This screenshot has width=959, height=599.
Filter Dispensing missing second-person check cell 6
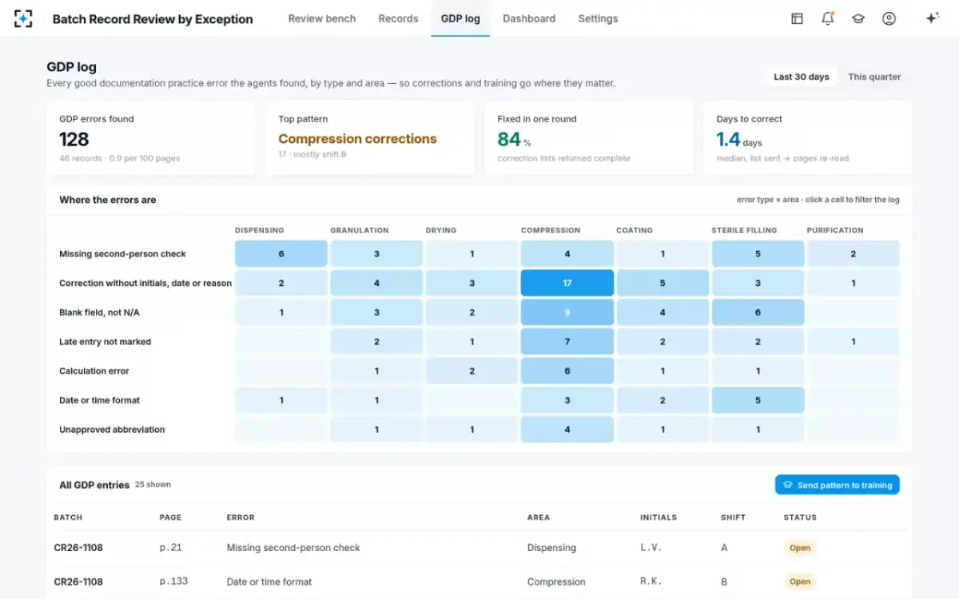coord(281,254)
